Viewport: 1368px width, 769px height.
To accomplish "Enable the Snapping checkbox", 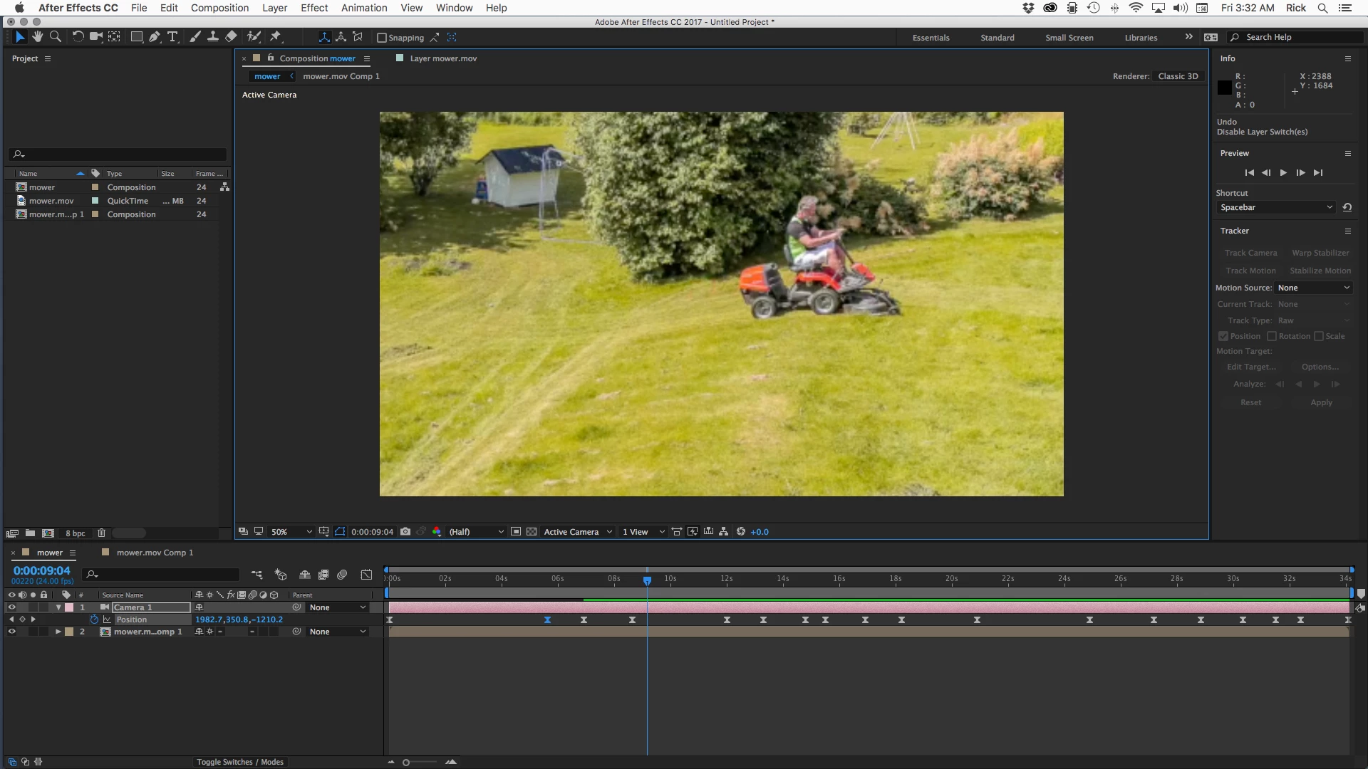I will point(382,38).
